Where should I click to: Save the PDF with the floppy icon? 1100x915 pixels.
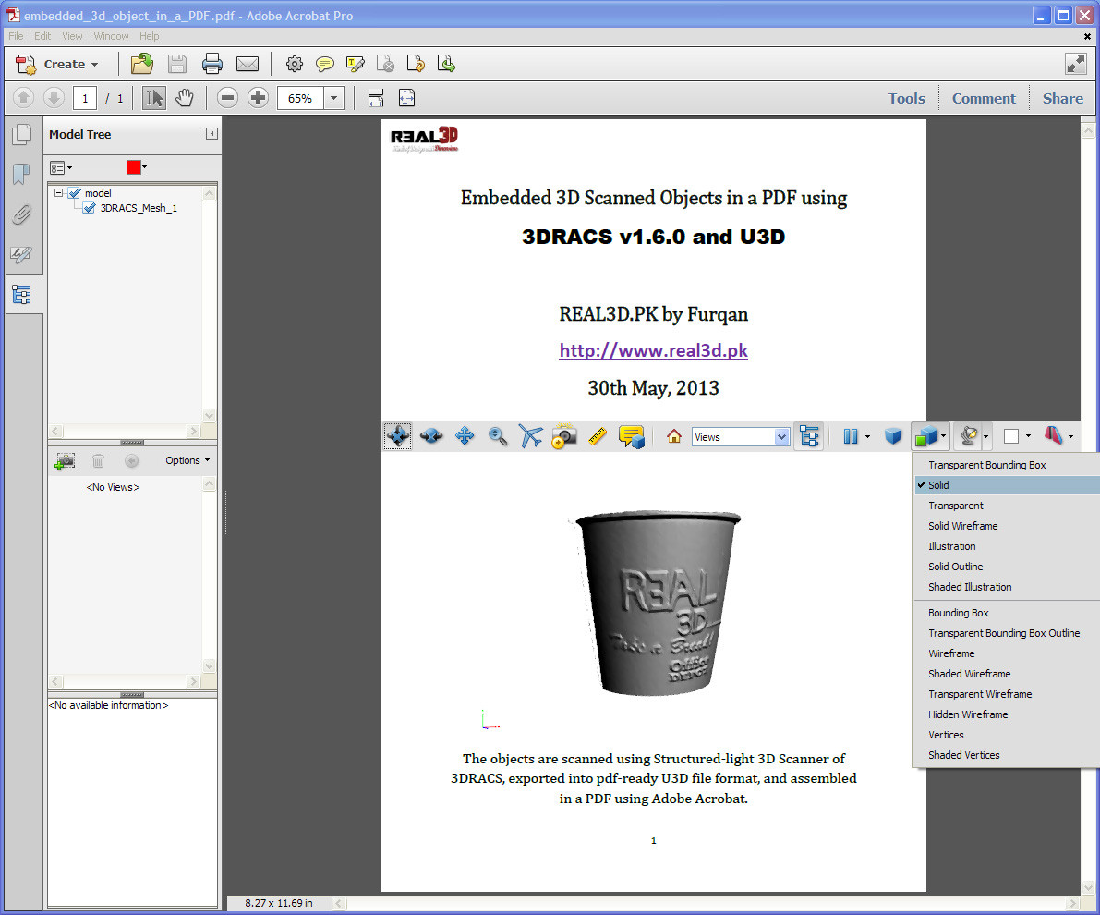(x=176, y=64)
